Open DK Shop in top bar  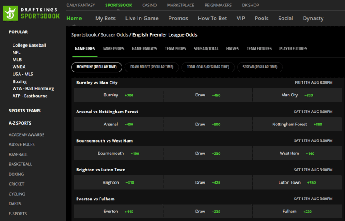click(x=251, y=5)
